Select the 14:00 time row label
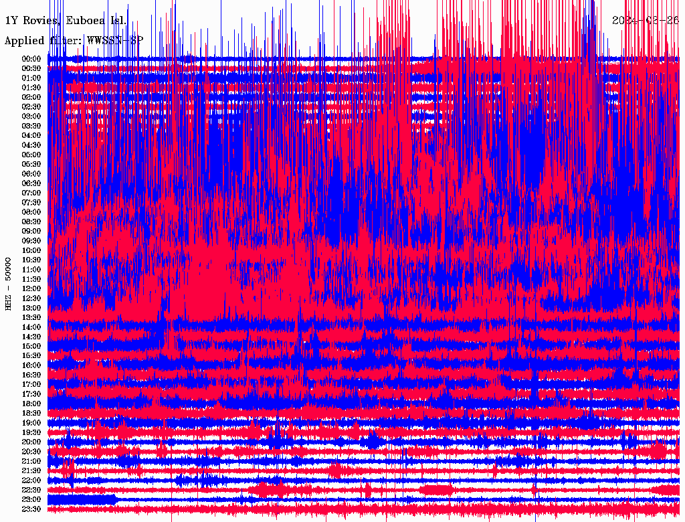This screenshot has width=685, height=522. click(x=31, y=327)
